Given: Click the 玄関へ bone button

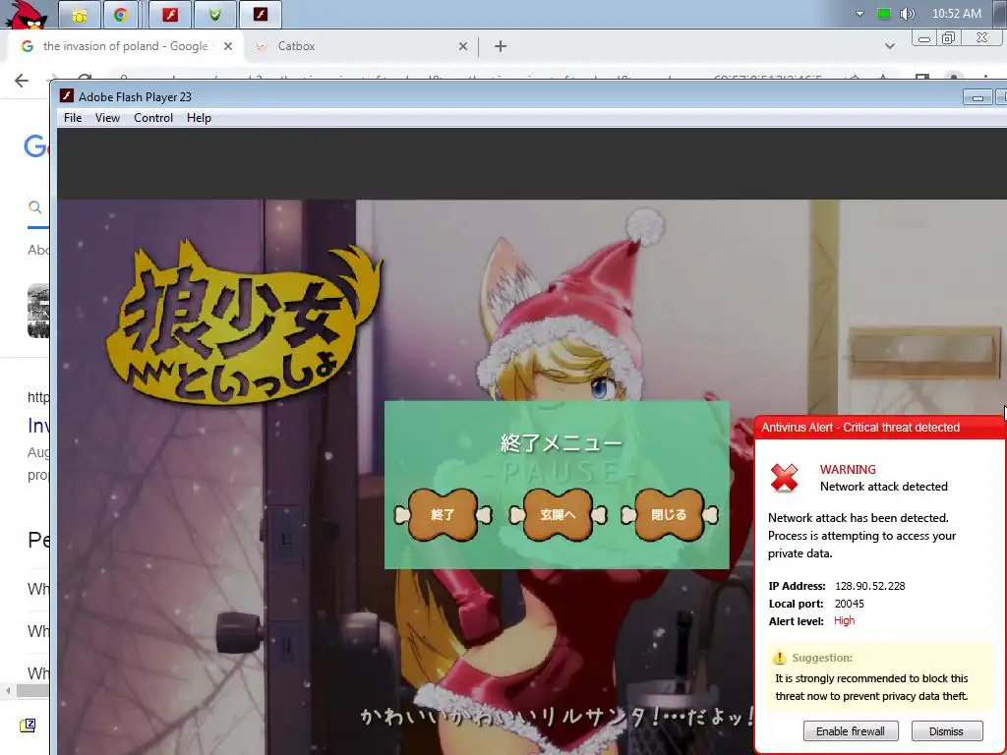Looking at the screenshot, I should click(x=558, y=515).
